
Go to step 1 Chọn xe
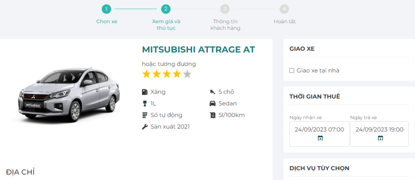[107, 9]
